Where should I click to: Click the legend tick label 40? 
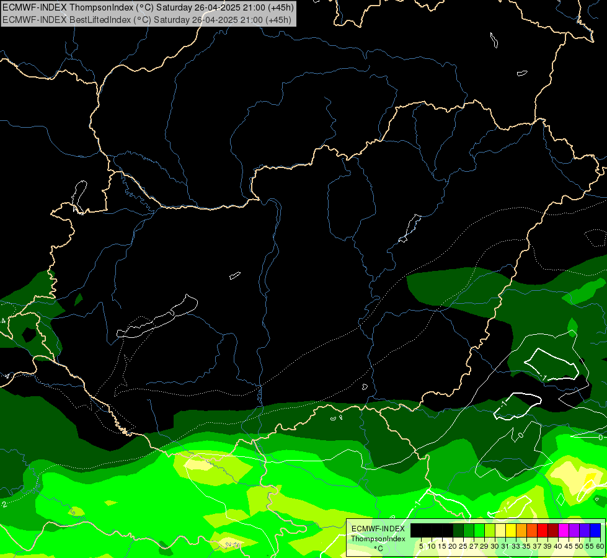558,546
